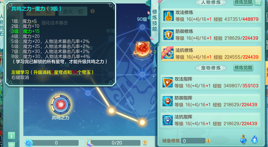
Task: Click the blue flame upgrade arrow icon
Action: tap(254, 139)
